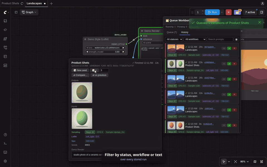Star the 6c84cf5e Landscapes run

tap(224, 95)
